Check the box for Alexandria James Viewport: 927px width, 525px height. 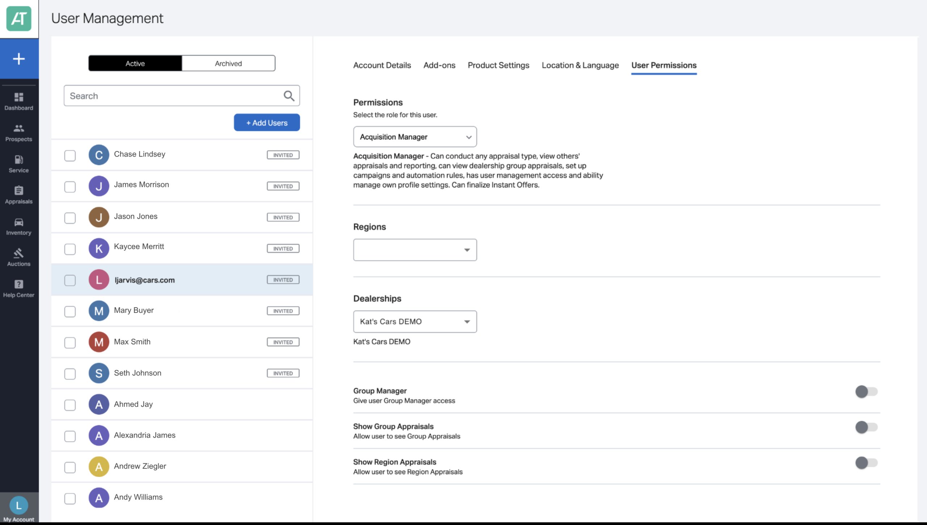click(70, 436)
